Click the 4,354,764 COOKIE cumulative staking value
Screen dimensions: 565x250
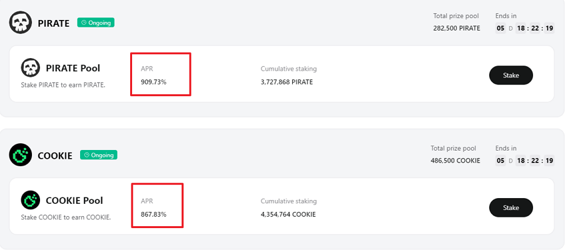(288, 214)
